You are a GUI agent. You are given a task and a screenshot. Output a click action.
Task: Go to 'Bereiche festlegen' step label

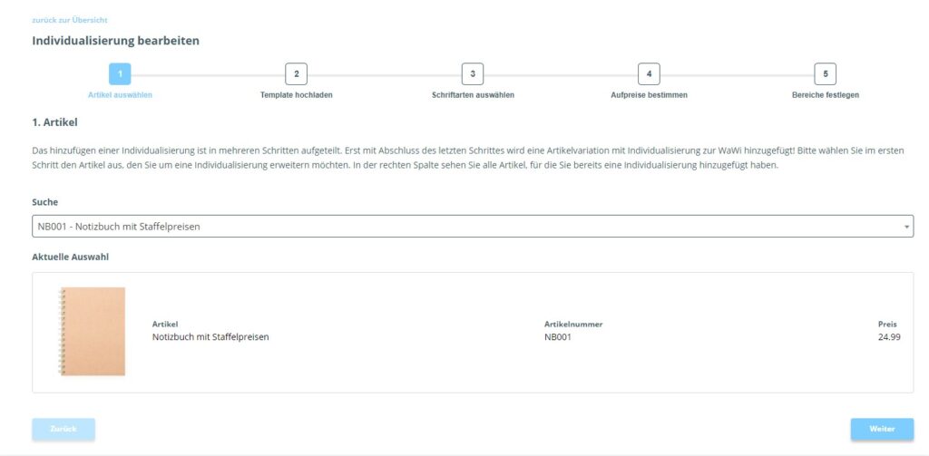coord(825,95)
